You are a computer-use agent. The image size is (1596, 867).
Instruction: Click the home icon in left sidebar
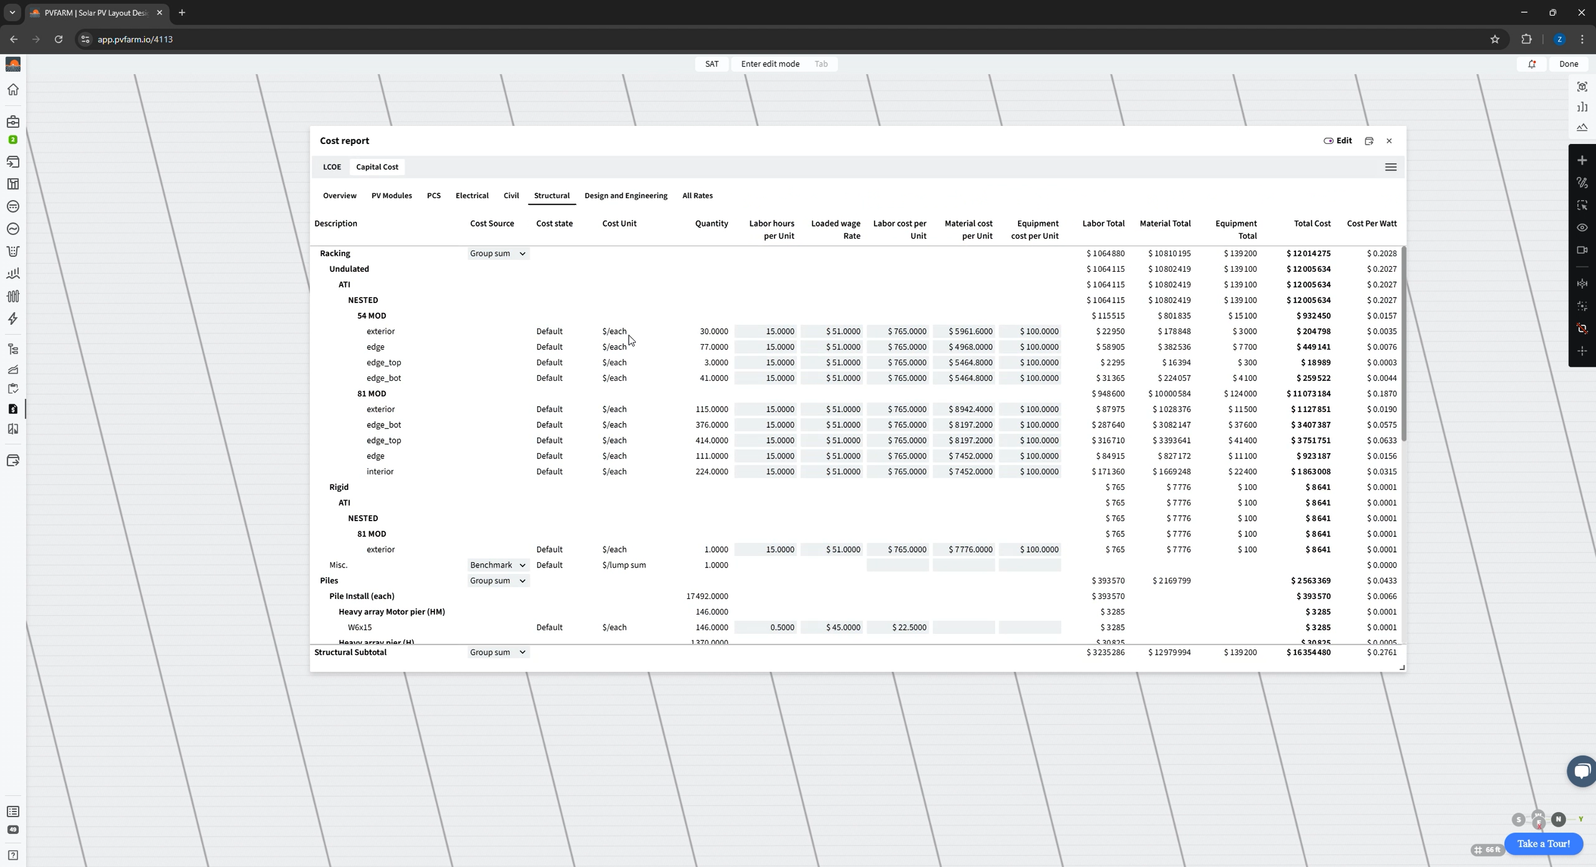pyautogui.click(x=13, y=90)
